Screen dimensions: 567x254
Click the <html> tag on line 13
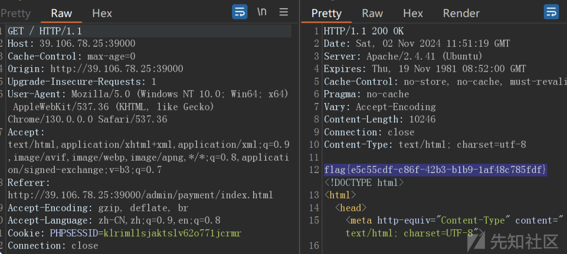339,195
